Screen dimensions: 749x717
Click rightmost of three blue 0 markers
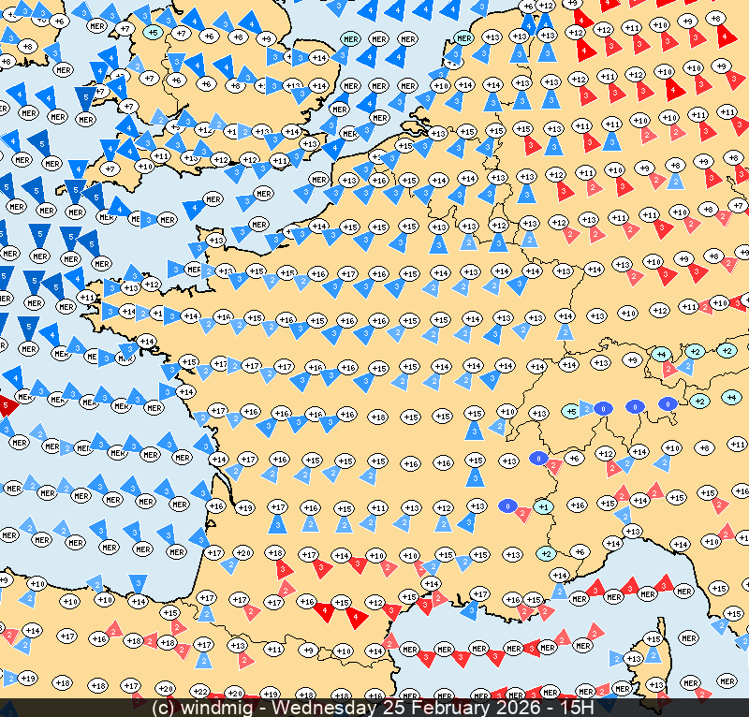(668, 403)
